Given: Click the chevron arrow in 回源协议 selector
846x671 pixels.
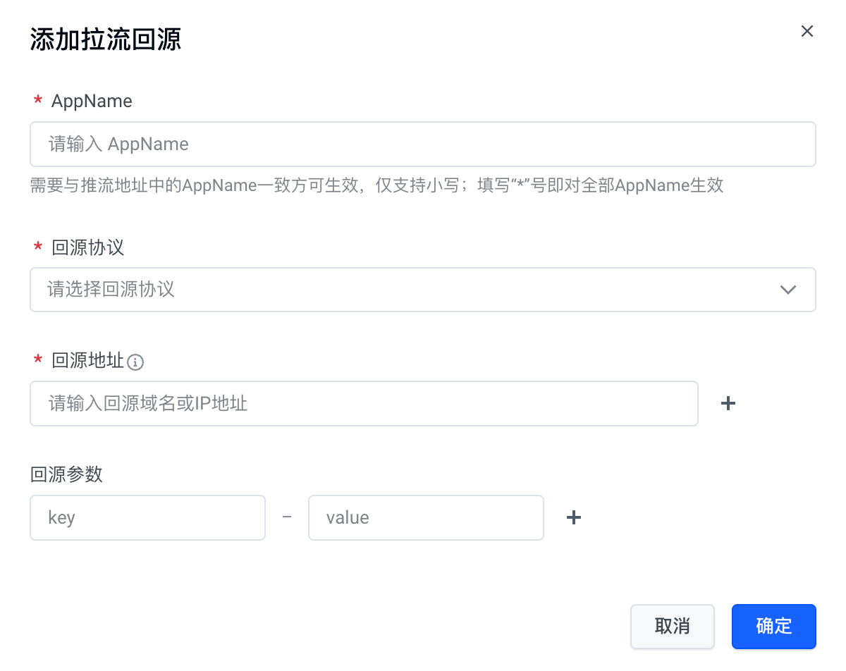Looking at the screenshot, I should (x=788, y=290).
